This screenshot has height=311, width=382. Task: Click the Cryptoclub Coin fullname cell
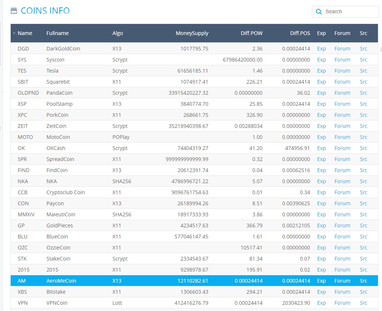[x=66, y=192]
